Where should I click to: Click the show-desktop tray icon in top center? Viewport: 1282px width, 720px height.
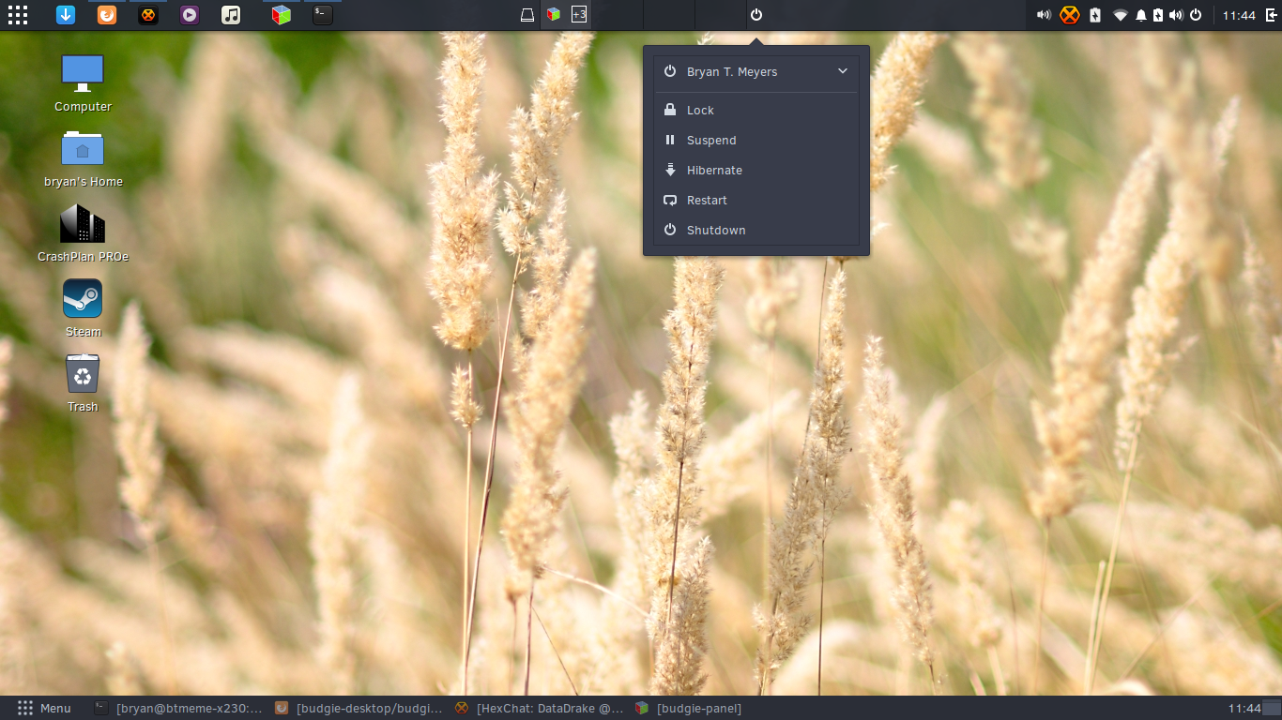[527, 15]
